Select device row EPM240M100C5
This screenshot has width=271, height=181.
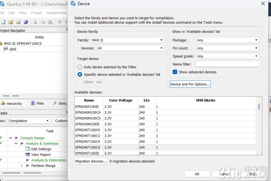pos(165,118)
